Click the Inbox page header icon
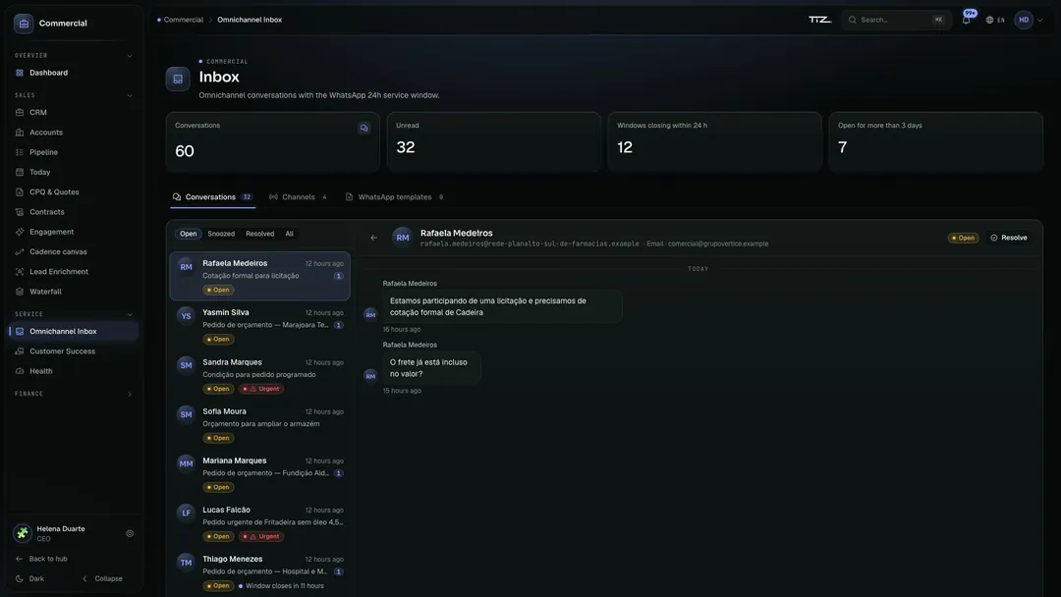The image size is (1061, 597). pos(178,79)
